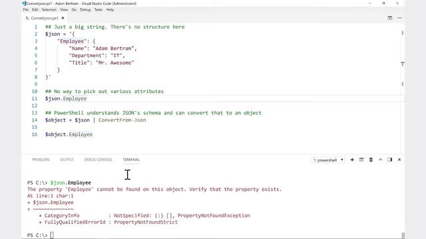Close the Convertjson.ps1 tab
Image resolution: width=426 pixels, height=239 pixels.
click(63, 18)
